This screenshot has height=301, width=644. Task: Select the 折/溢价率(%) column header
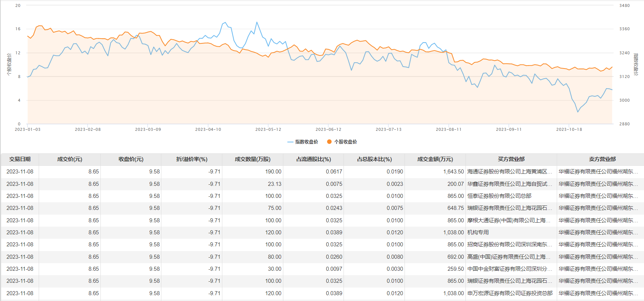pos(192,159)
